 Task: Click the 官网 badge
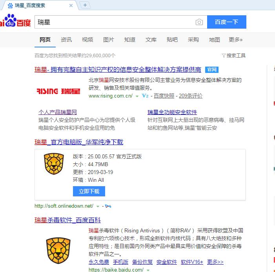tap(212, 70)
